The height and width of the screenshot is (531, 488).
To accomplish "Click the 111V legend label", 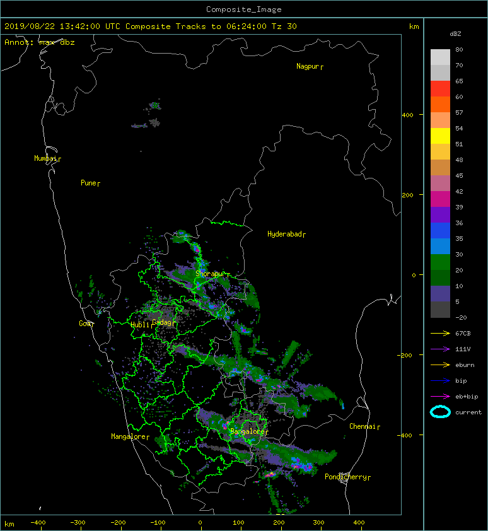I will [x=463, y=349].
